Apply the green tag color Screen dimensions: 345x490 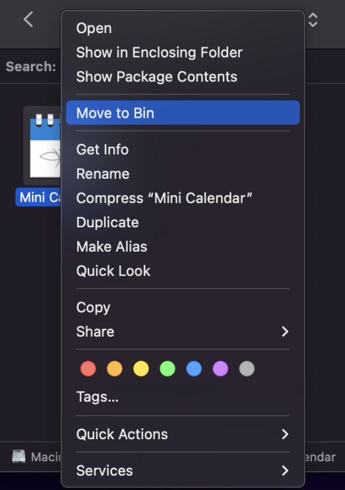(x=168, y=369)
